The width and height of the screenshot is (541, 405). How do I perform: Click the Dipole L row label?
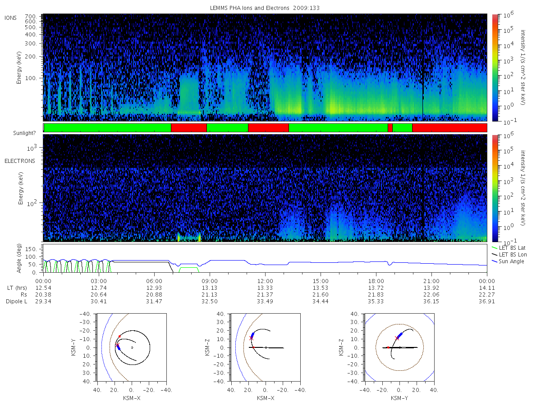(16, 301)
